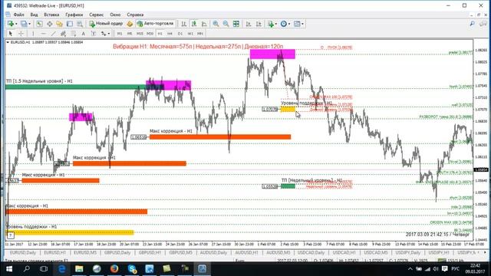Open the MetaEditor icon
This screenshot has height=276, width=491.
tap(130, 24)
